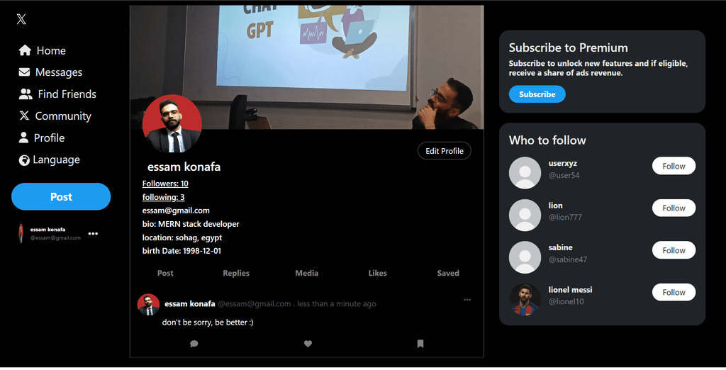Bookmark the post with the save icon

(420, 344)
